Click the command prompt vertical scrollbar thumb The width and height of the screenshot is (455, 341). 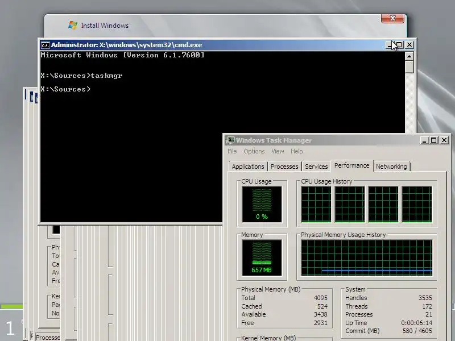pyautogui.click(x=409, y=66)
